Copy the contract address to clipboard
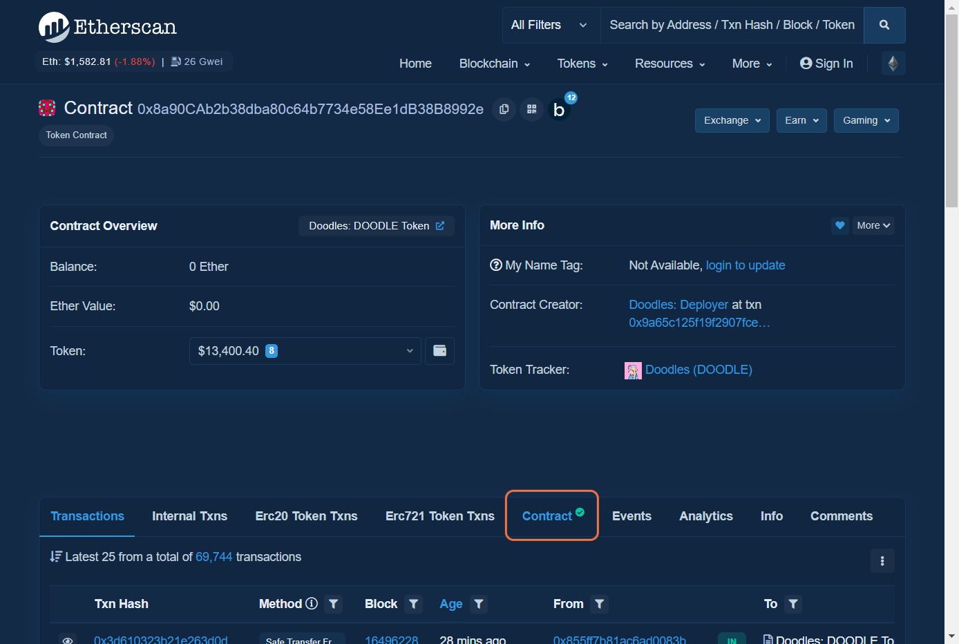 point(504,109)
